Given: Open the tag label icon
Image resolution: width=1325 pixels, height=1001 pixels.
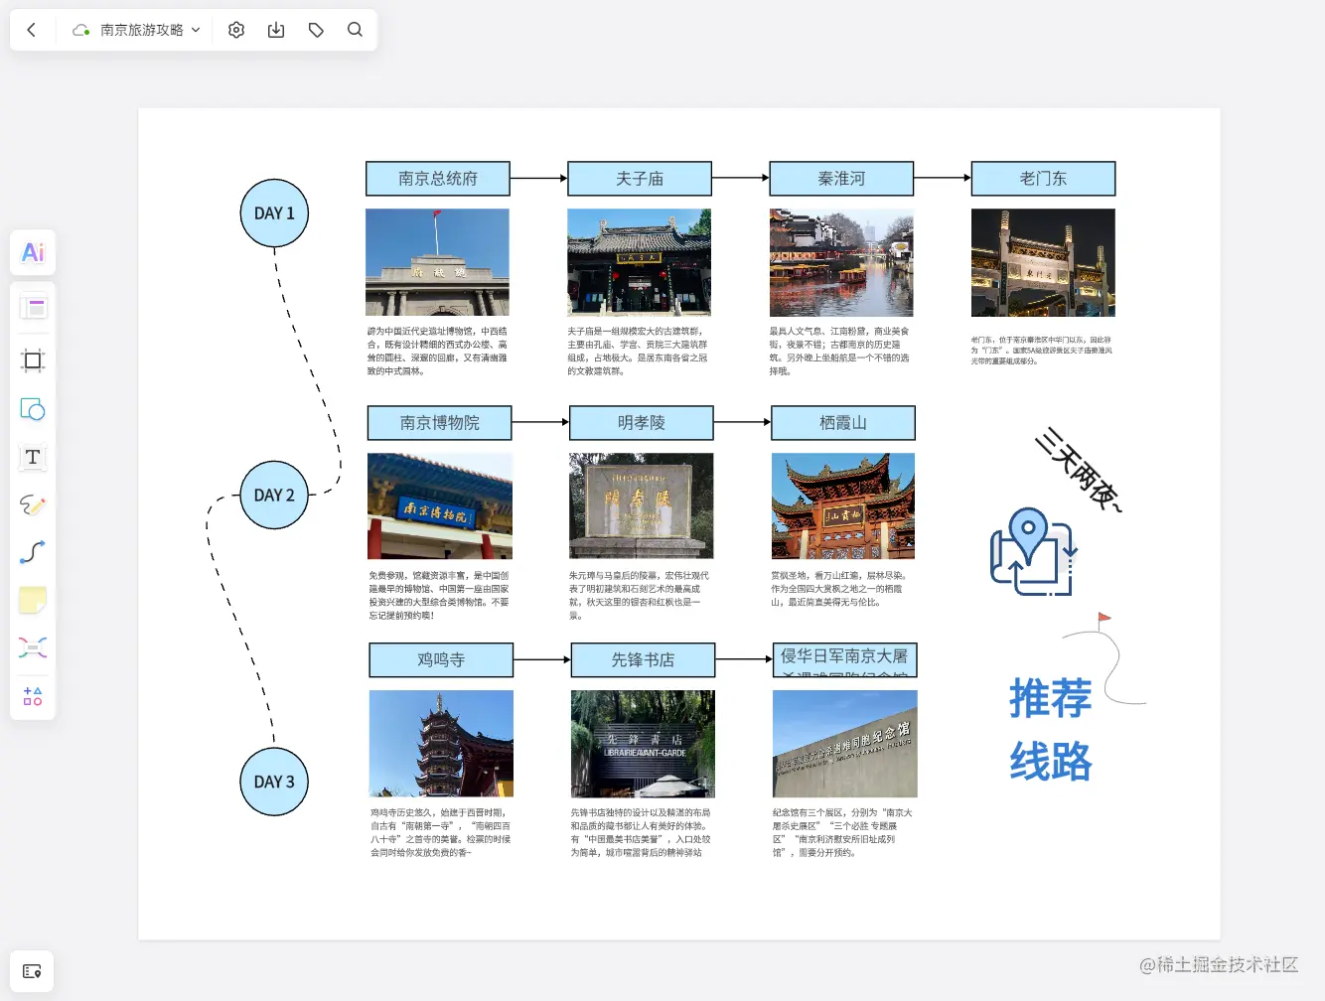Looking at the screenshot, I should (316, 30).
